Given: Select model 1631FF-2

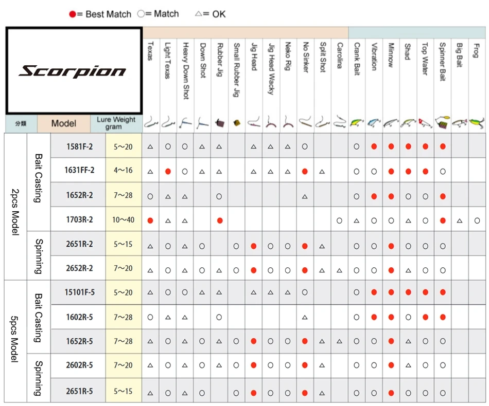Looking at the screenshot, I should pos(79,170).
